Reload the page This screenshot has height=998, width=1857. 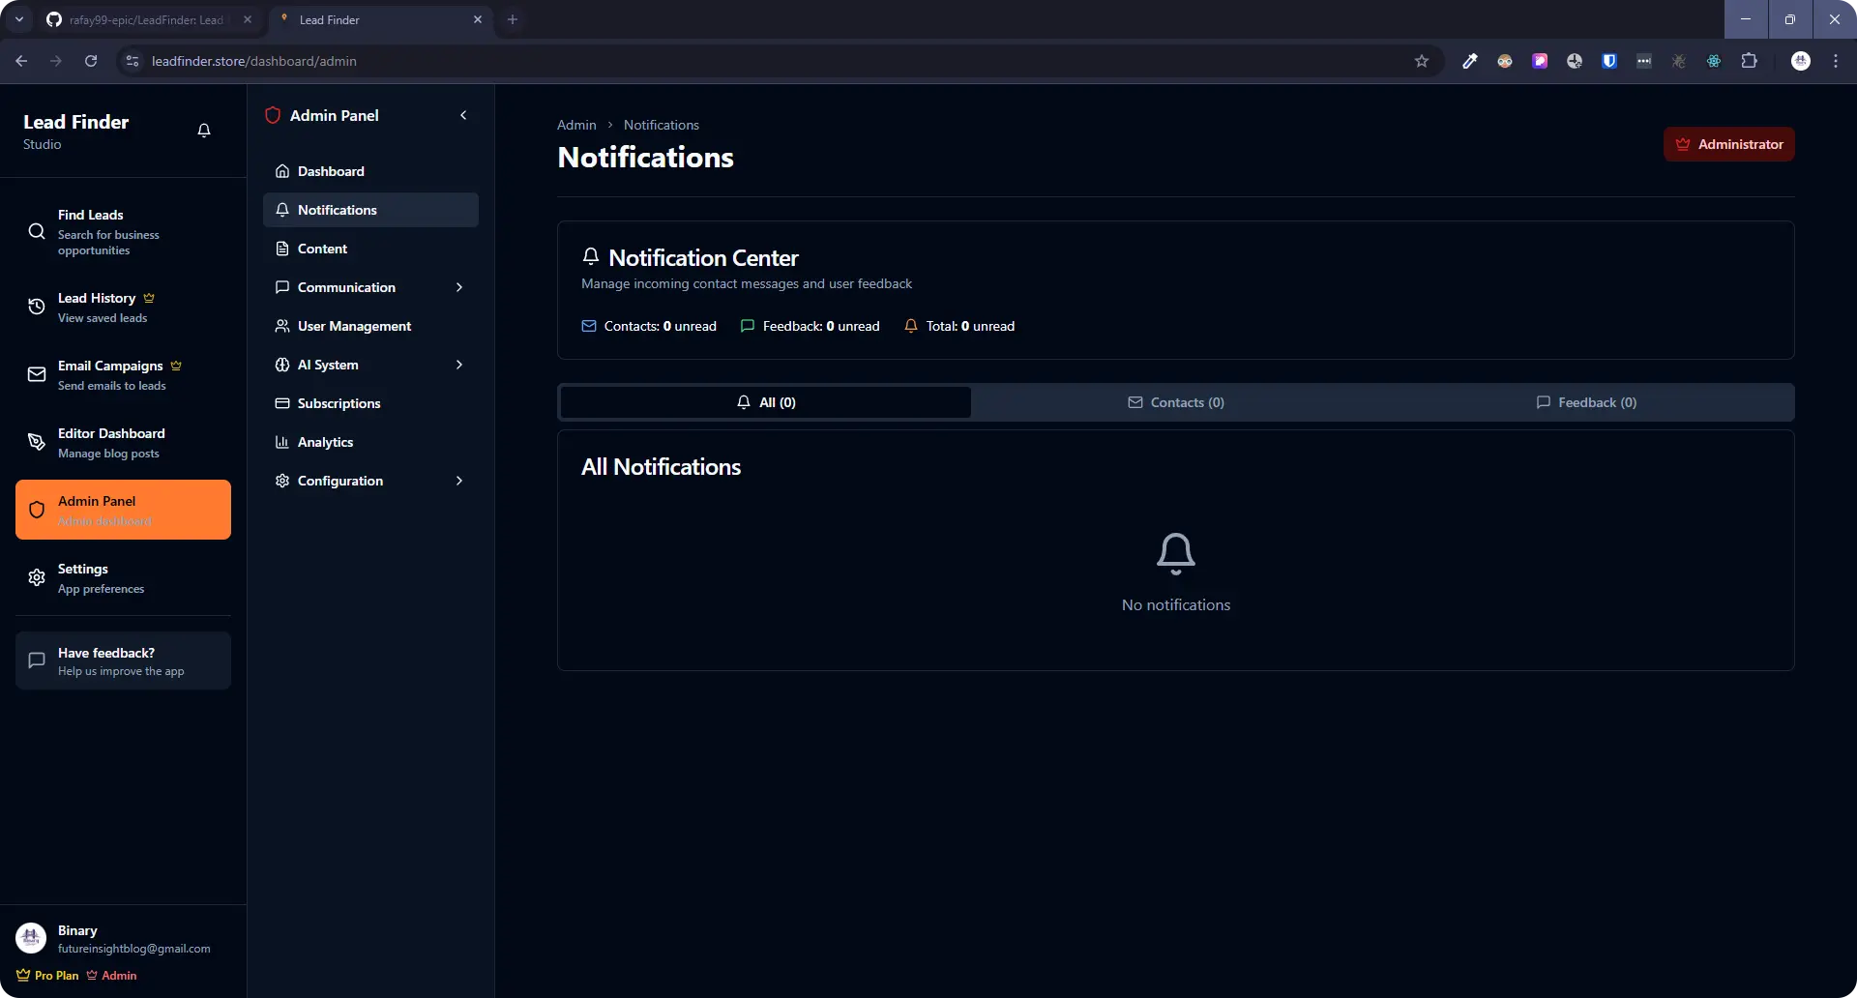tap(91, 61)
